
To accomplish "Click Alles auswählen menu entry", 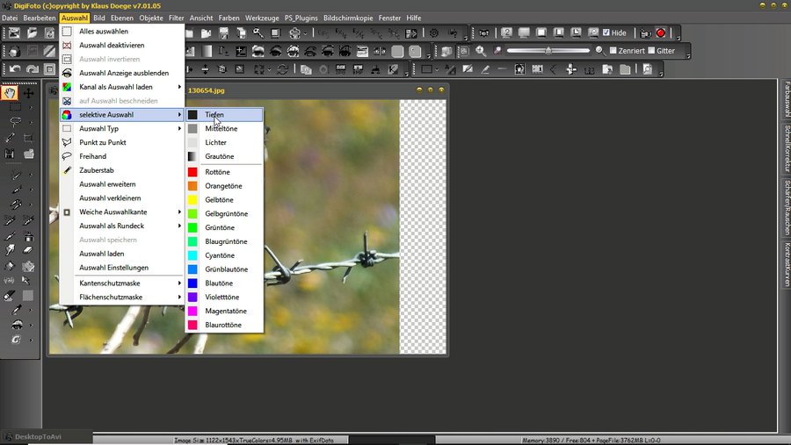I will click(105, 31).
